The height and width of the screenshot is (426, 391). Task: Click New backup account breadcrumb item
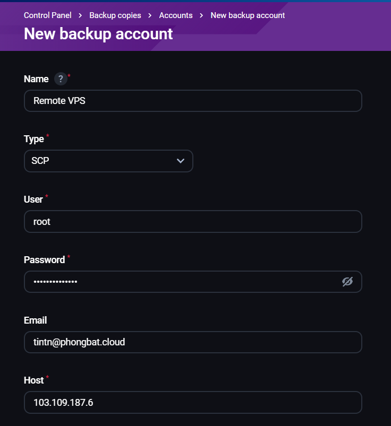coord(248,15)
